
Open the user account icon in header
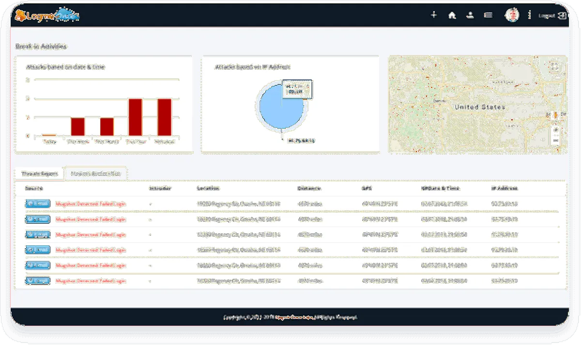coord(470,15)
